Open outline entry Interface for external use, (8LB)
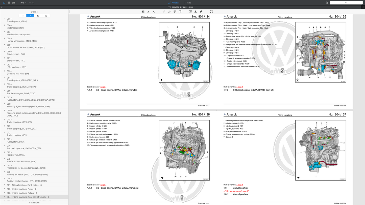The width and height of the screenshot is (365, 205). 21,162
